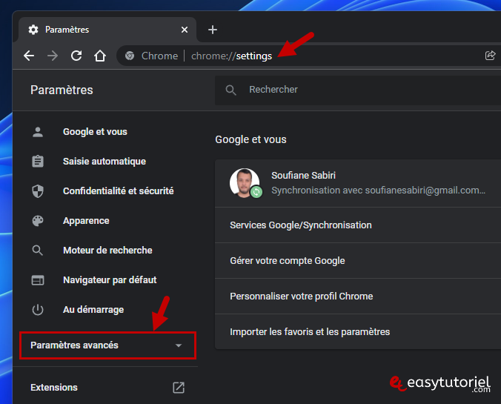Click the Chrome site info icon
This screenshot has width=501, height=404.
(130, 56)
